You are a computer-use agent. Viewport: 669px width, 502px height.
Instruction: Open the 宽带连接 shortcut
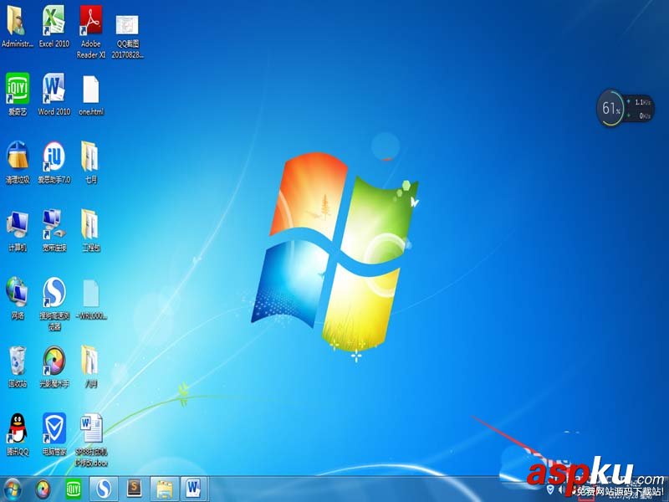tap(54, 231)
